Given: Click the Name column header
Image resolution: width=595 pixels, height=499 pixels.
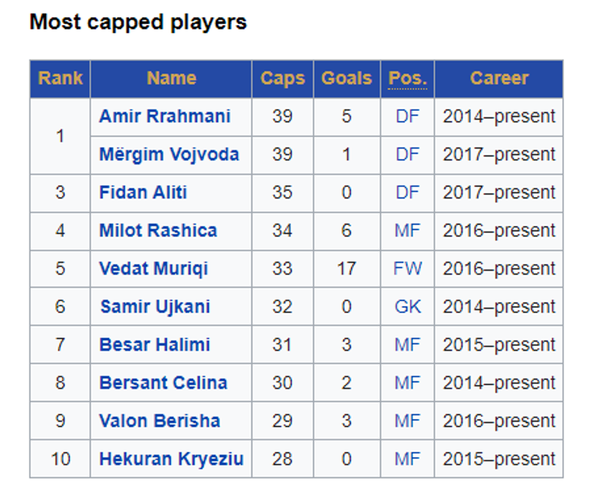Looking at the screenshot, I should click(x=171, y=78).
